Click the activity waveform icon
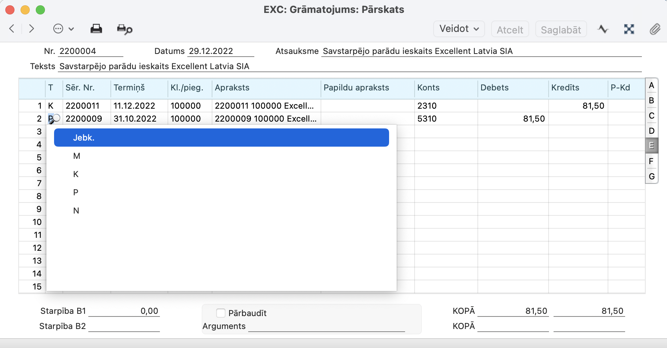Viewport: 667px width, 348px height. pos(603,29)
